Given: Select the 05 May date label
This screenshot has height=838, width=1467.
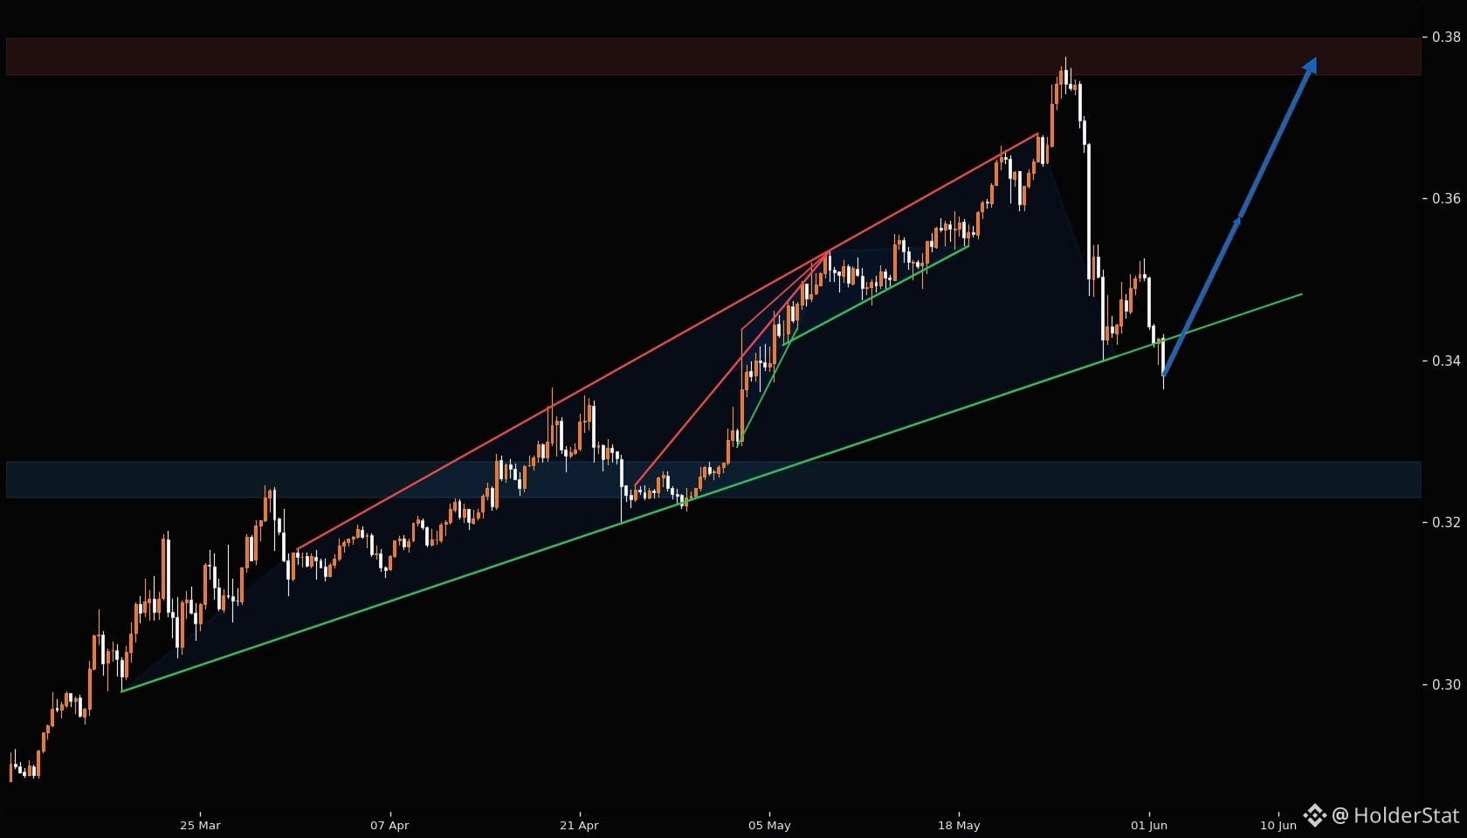Looking at the screenshot, I should pyautogui.click(x=769, y=825).
